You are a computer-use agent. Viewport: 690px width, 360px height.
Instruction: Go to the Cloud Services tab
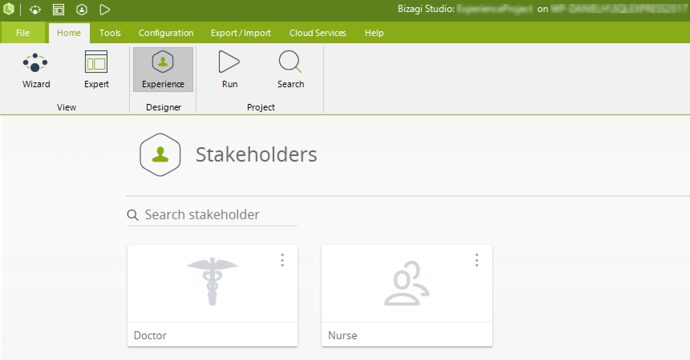pyautogui.click(x=318, y=33)
